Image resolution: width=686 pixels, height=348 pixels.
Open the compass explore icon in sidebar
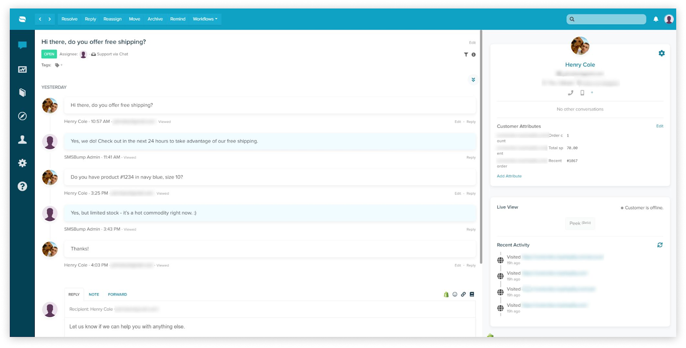point(22,116)
